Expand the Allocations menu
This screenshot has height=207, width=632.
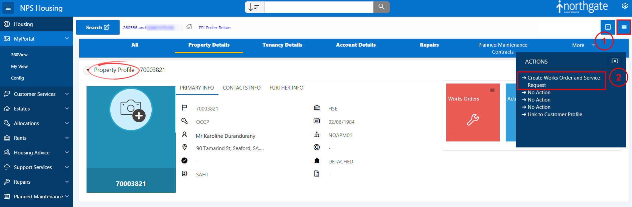point(67,123)
